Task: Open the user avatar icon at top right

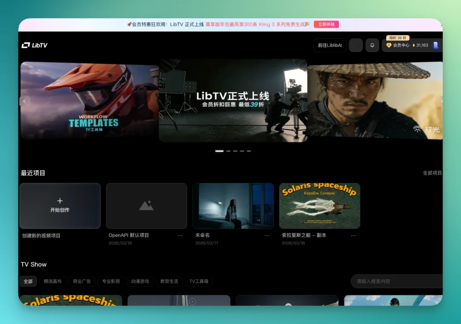Action: coord(356,45)
